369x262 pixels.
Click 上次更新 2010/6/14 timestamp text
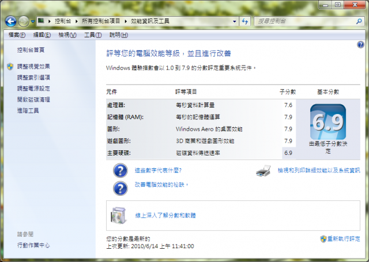(x=150, y=246)
